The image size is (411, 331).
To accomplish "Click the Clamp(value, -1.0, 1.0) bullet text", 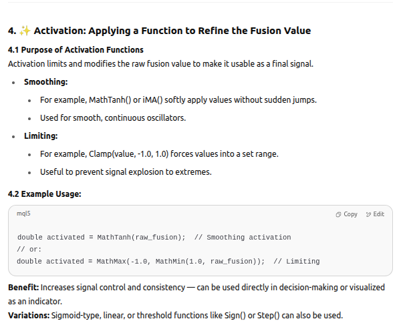I will point(159,154).
